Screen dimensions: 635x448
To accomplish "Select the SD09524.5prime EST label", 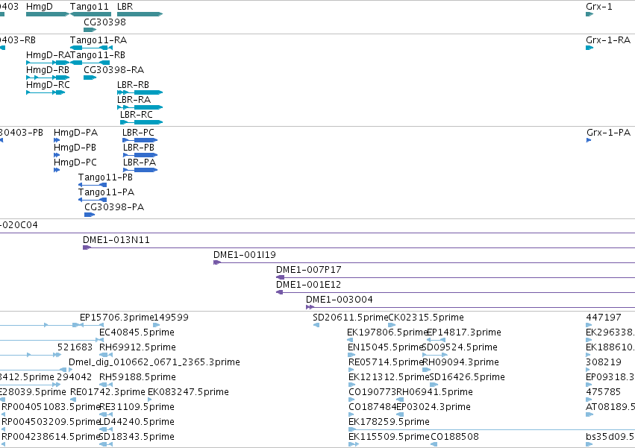I will coord(460,347).
